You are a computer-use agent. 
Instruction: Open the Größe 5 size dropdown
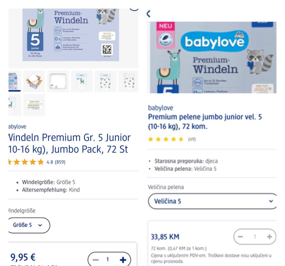tap(29, 225)
